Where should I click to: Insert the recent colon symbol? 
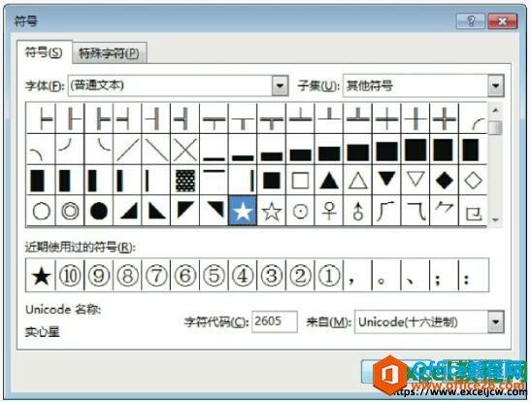coord(473,276)
